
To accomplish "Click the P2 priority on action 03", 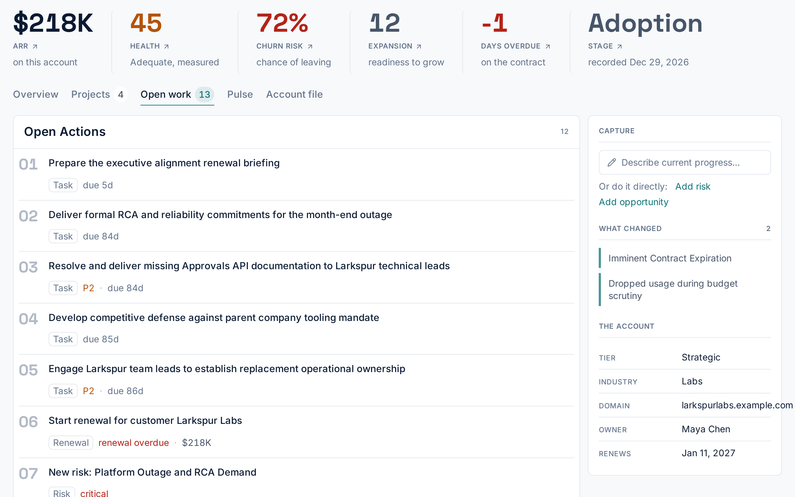I will 88,288.
